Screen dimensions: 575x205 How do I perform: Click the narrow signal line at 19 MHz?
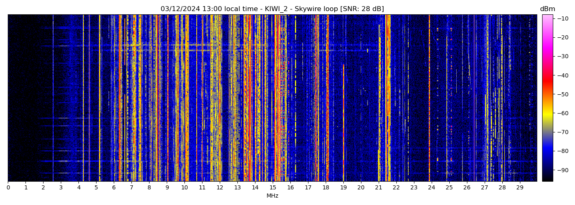[343, 123]
